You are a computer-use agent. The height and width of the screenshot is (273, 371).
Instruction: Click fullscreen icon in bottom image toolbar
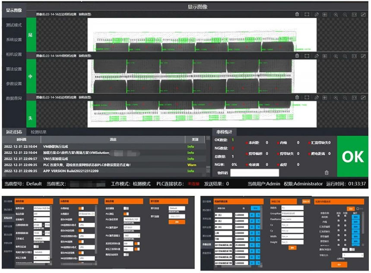(364, 98)
